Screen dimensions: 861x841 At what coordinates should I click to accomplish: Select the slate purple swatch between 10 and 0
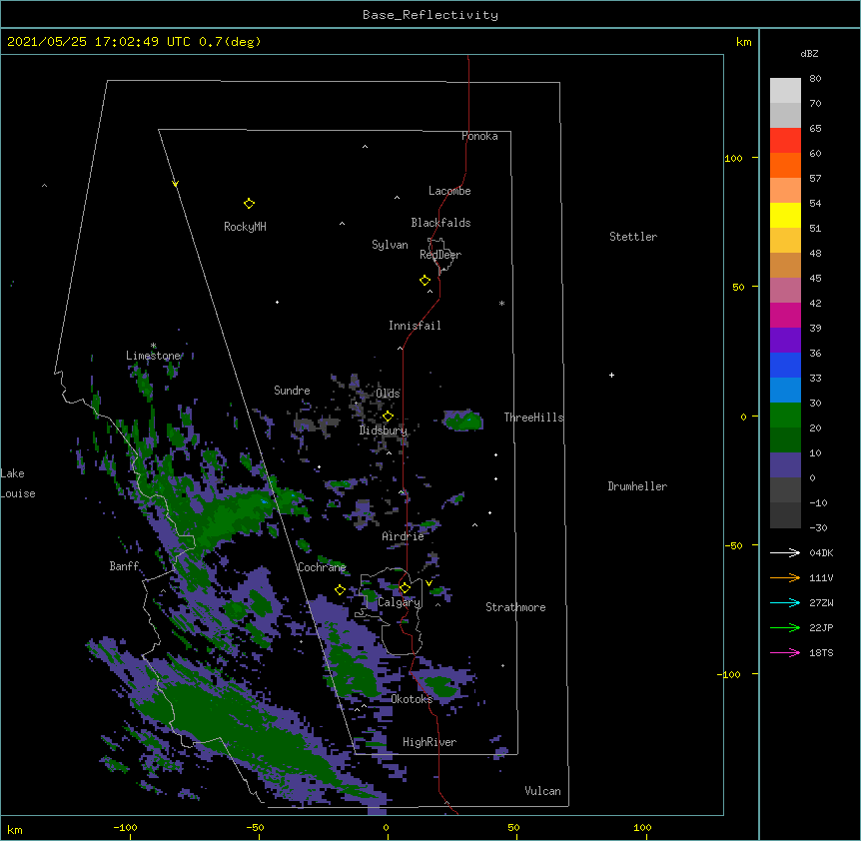coord(785,465)
